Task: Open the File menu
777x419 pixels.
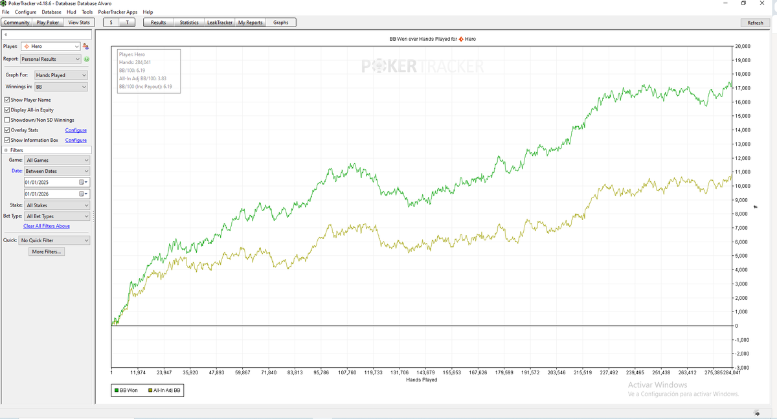Action: [x=6, y=12]
